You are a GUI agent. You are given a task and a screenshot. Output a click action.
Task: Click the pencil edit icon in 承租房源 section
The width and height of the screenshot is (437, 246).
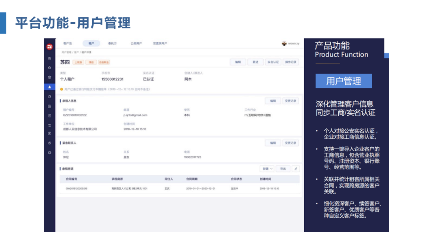pos(296,169)
